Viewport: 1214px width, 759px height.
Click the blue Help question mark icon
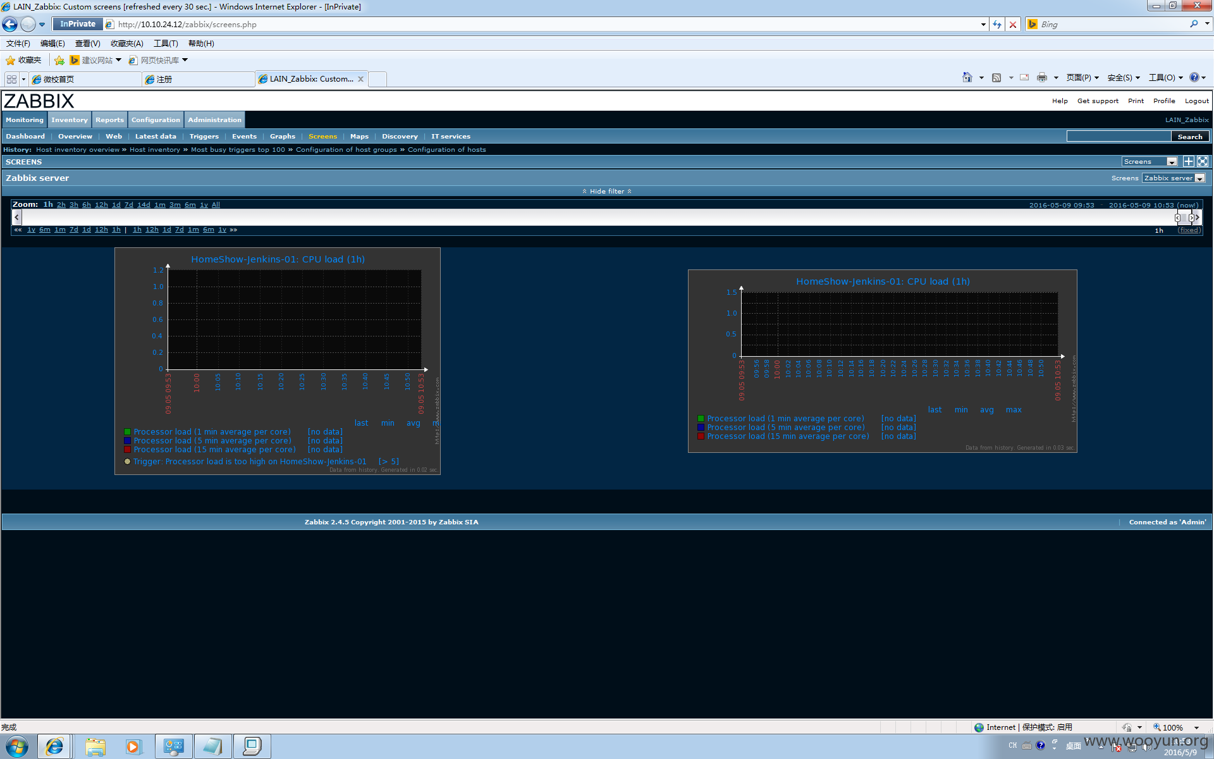1194,77
